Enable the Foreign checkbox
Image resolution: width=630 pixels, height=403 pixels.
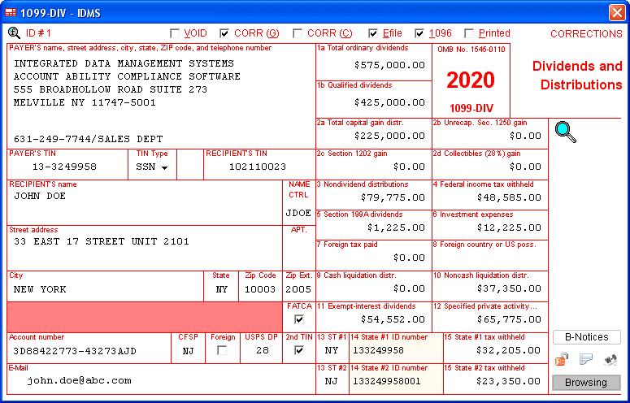[222, 350]
